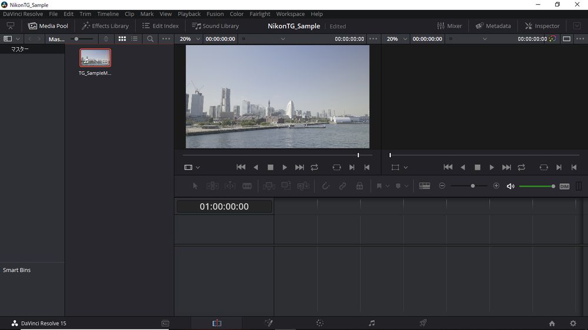Stop source viewer playback
Screen dimensions: 588x330
click(270, 167)
